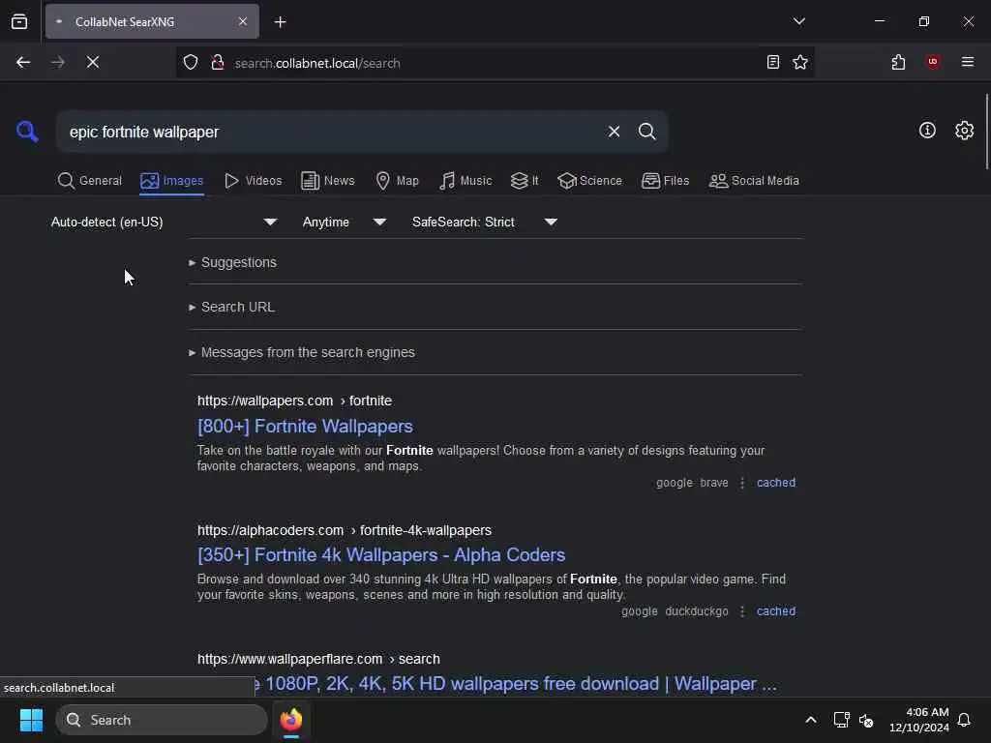Click the https://wallpapers.com › fortnite URL
The image size is (991, 743).
pyautogui.click(x=294, y=401)
